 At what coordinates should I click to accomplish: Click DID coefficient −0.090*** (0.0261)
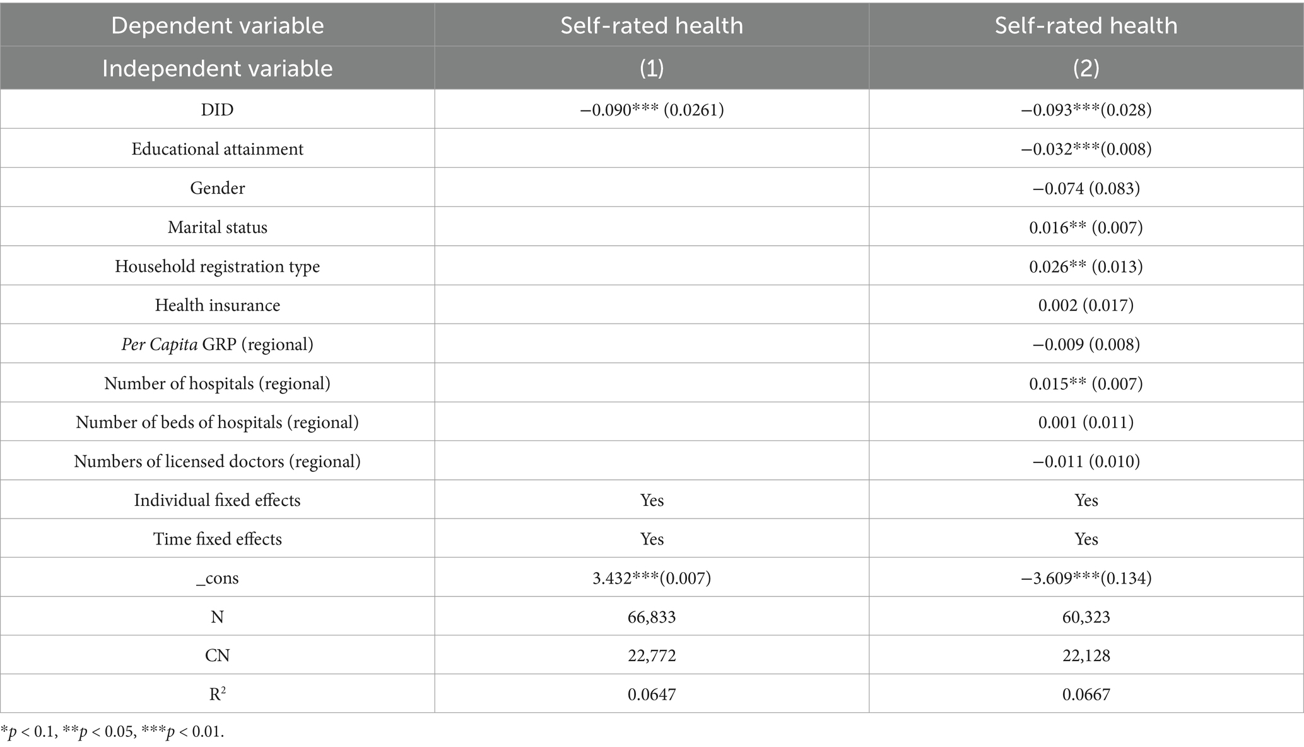click(x=652, y=110)
